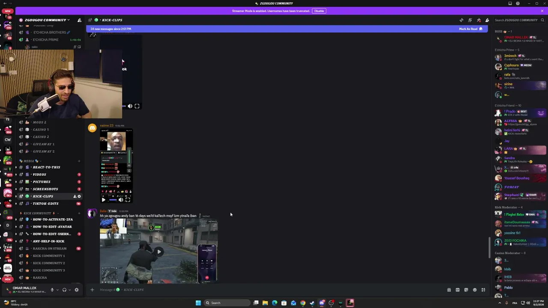Open the apps launcher icon in message bar
This screenshot has width=548, height=308.
pos(483,290)
